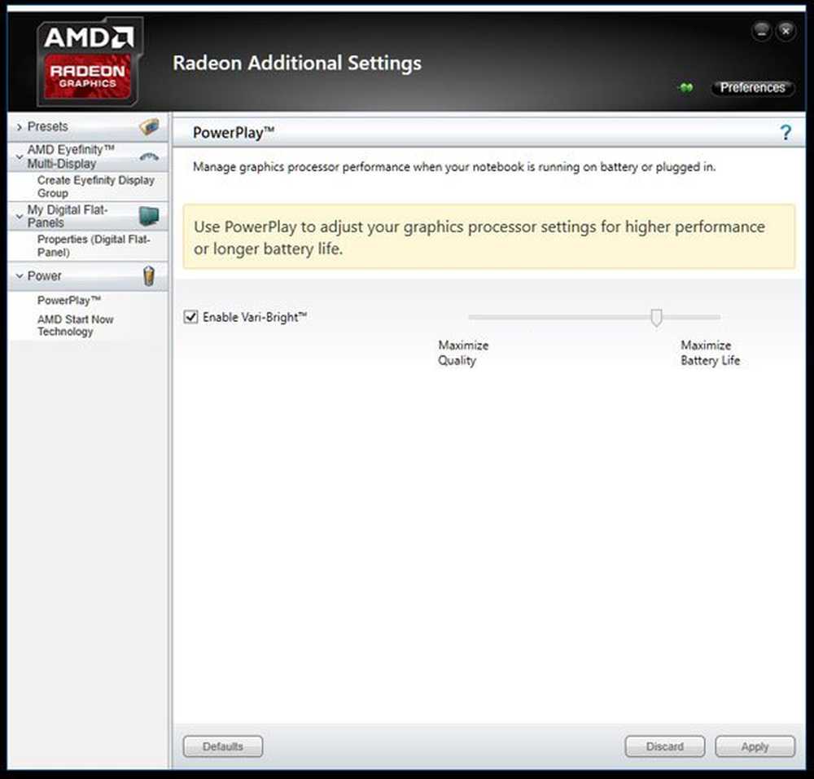Click the Apply button
The width and height of the screenshot is (814, 779).
755,746
